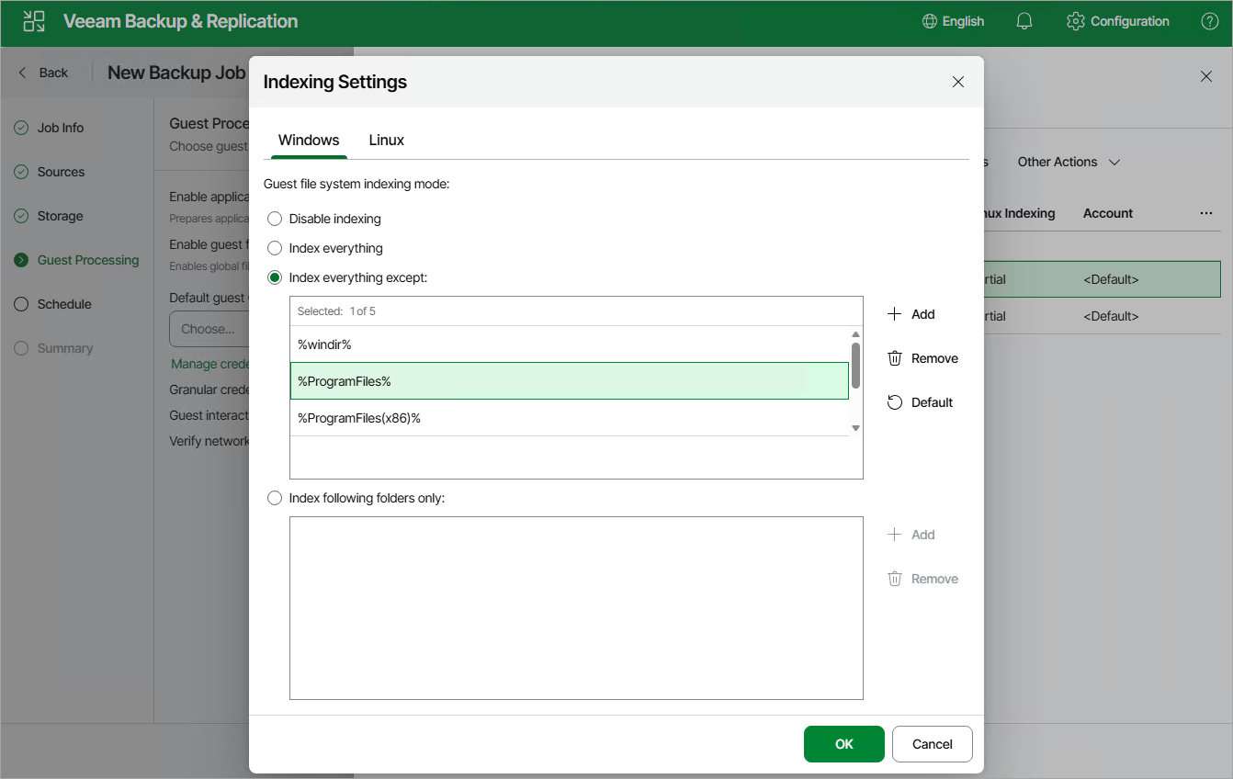Select Disable indexing option
Viewport: 1233px width, 779px height.
275,219
